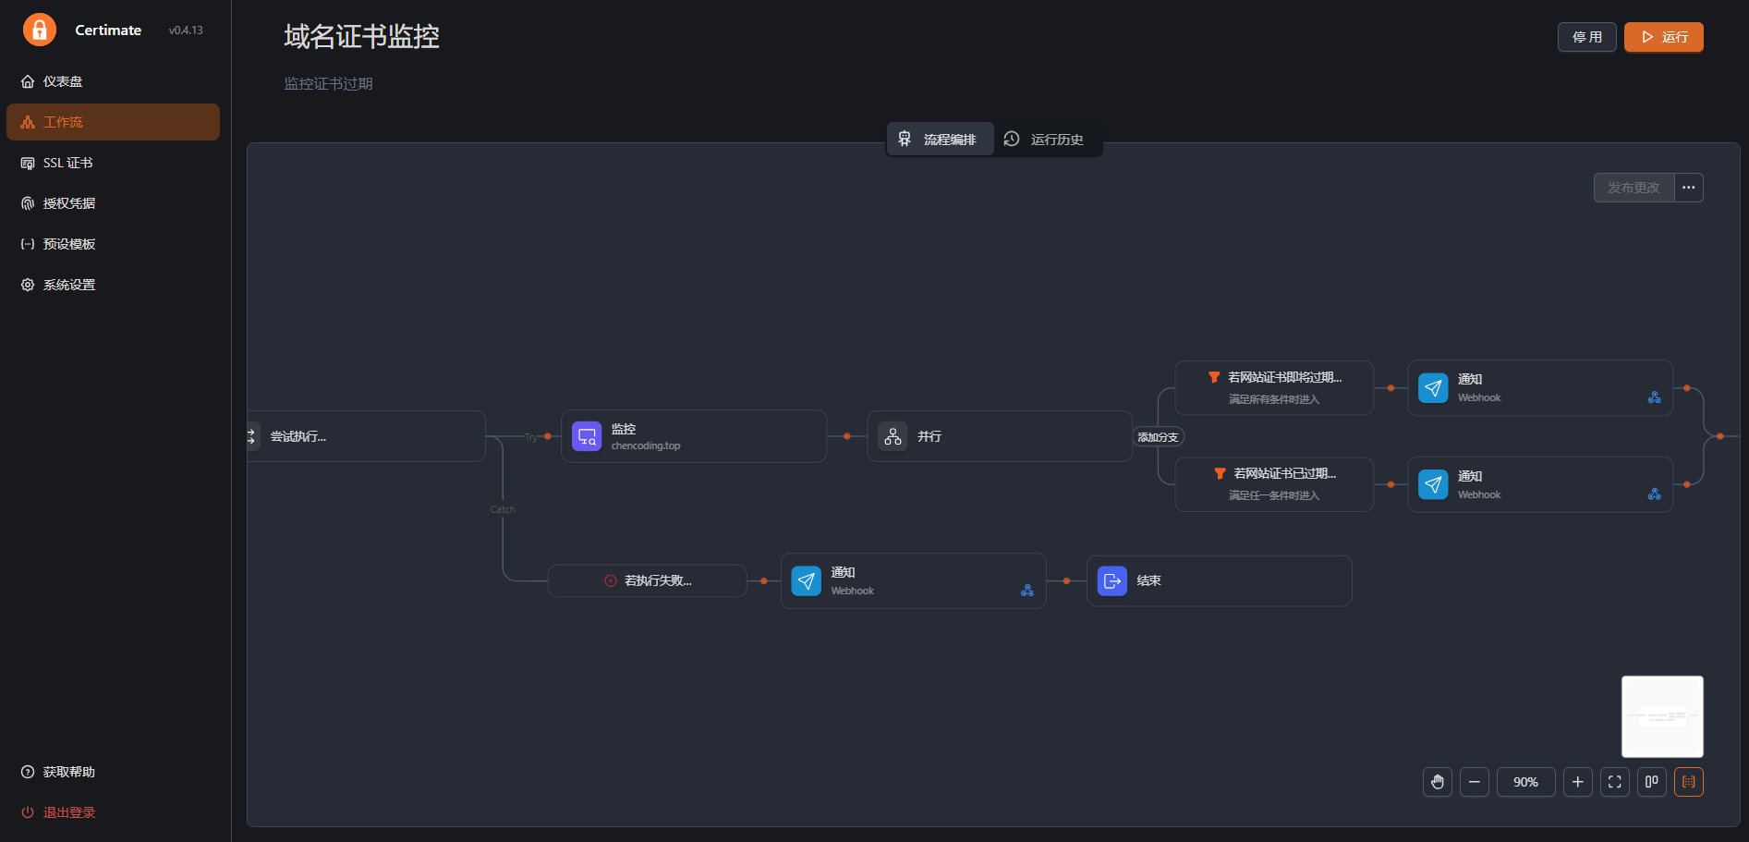Screen dimensions: 1749x842
Task: Select the 流程编排 tab
Action: tap(939, 140)
